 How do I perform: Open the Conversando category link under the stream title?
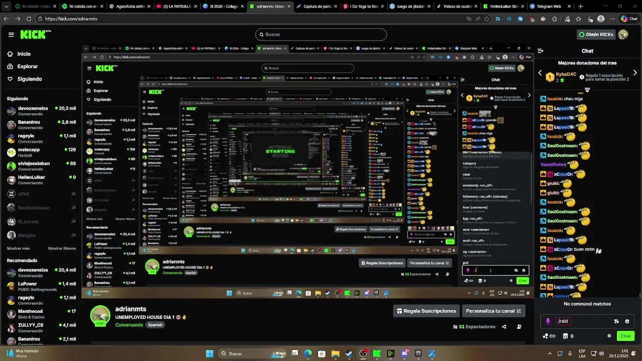click(x=129, y=325)
